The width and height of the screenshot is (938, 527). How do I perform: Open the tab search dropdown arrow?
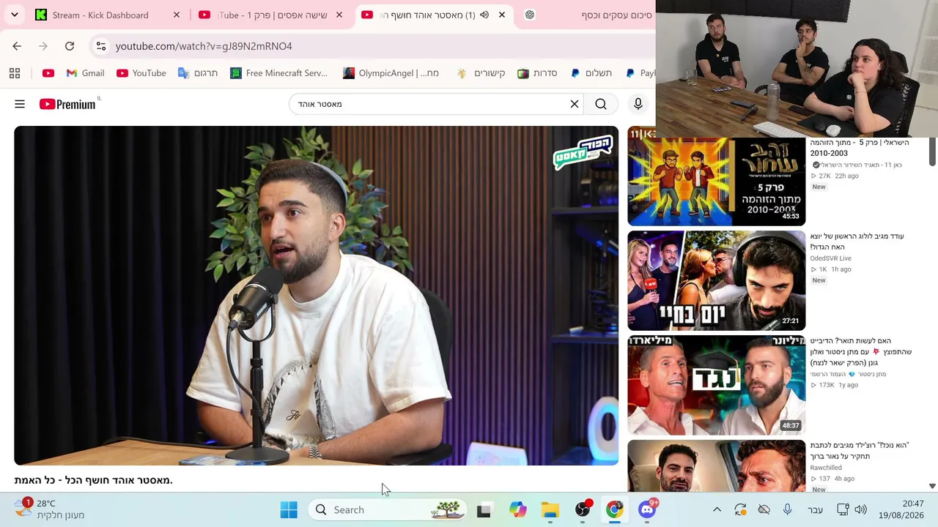pos(15,15)
